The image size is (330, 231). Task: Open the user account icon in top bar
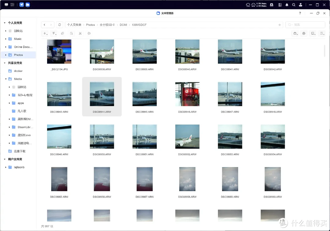click(301, 5)
